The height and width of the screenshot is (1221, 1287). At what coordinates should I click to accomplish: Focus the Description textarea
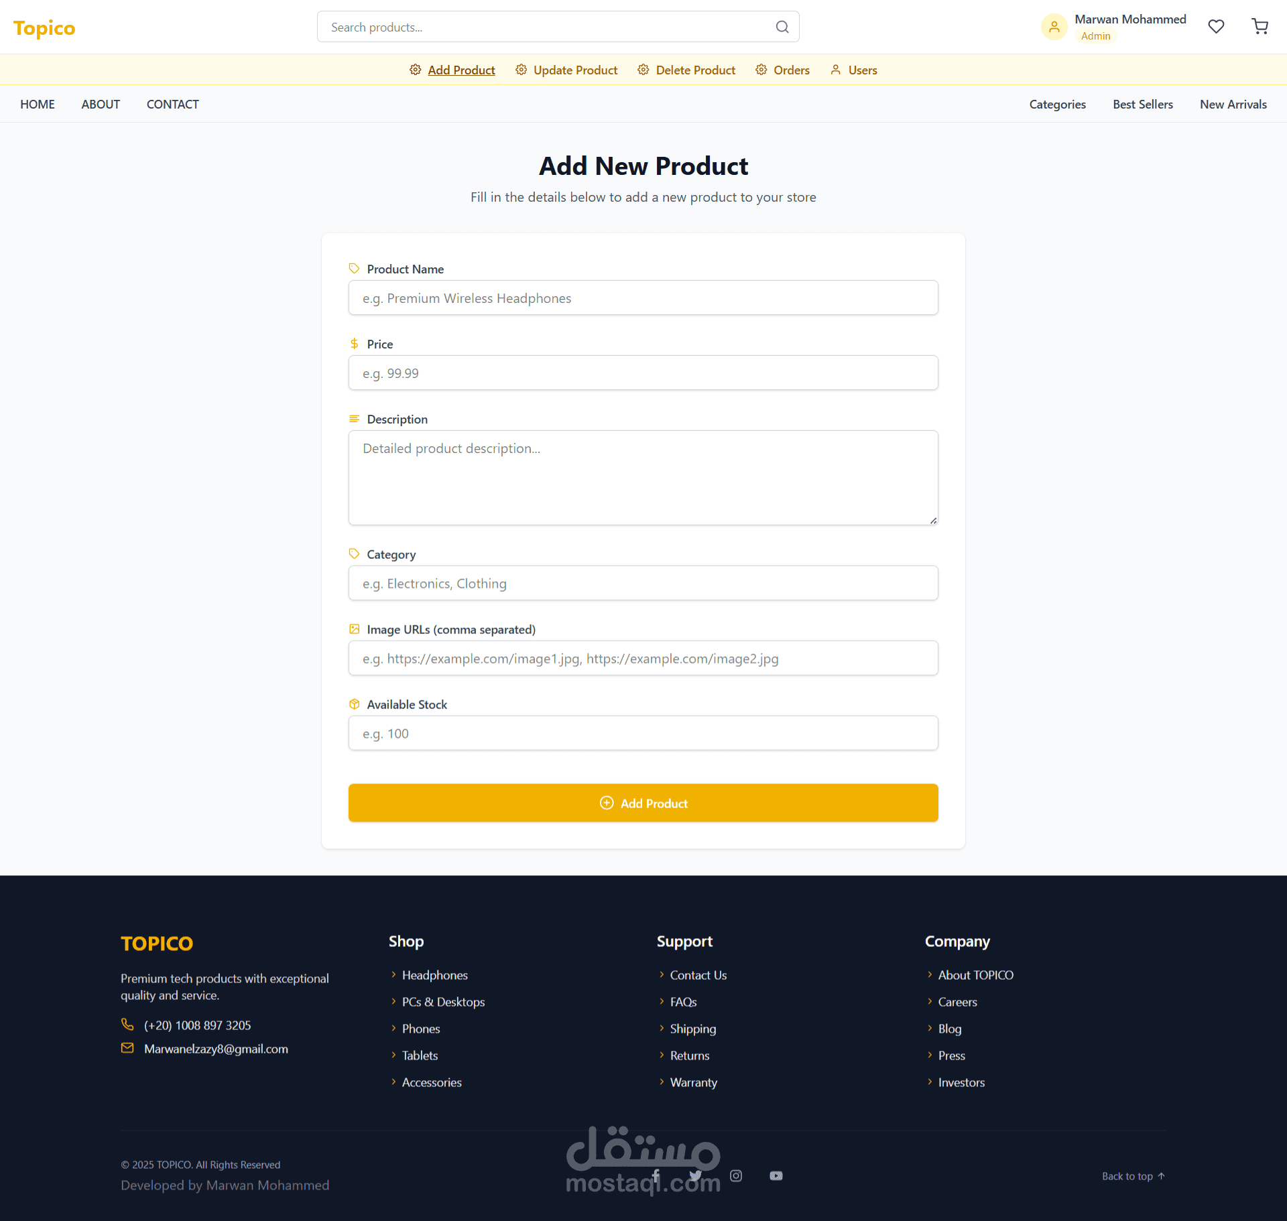point(643,477)
